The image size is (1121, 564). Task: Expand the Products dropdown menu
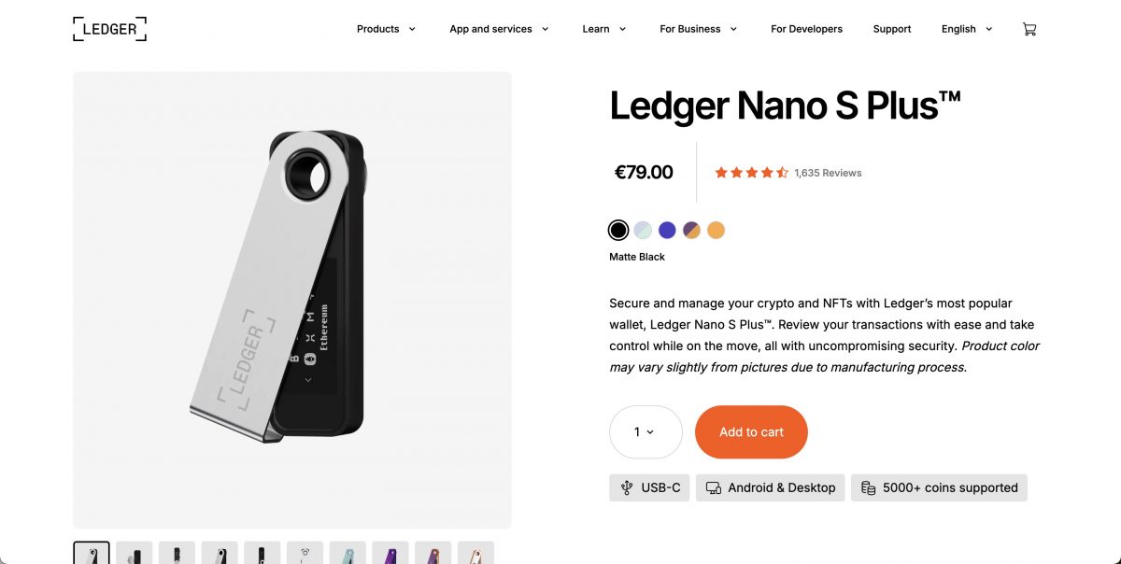coord(386,29)
